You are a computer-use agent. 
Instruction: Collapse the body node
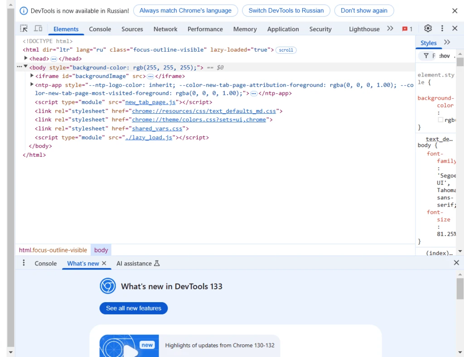coord(26,67)
